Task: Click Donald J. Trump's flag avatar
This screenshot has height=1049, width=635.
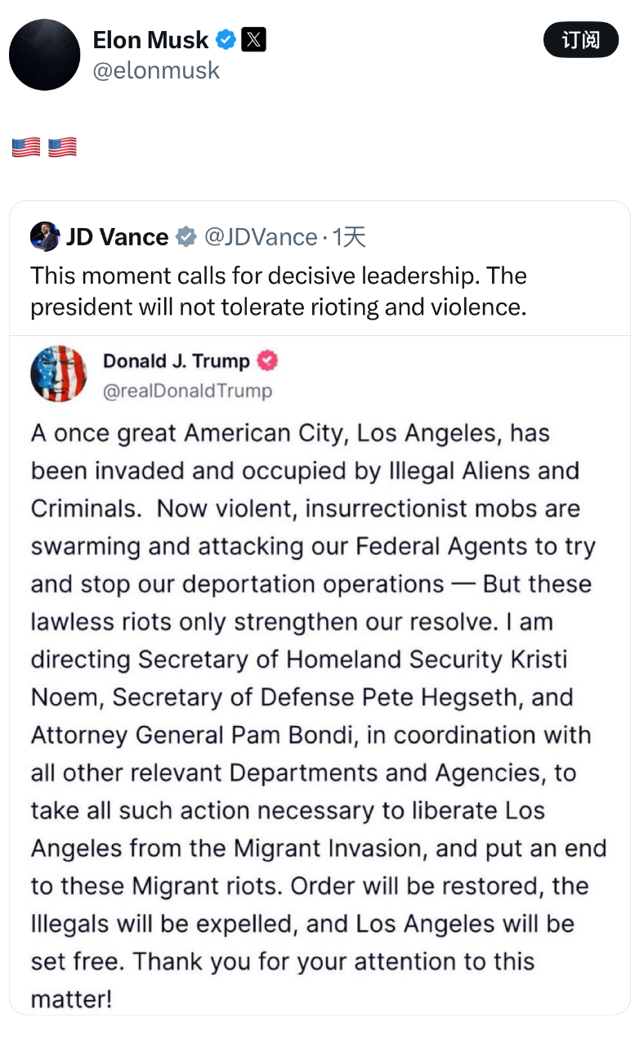Action: point(59,374)
